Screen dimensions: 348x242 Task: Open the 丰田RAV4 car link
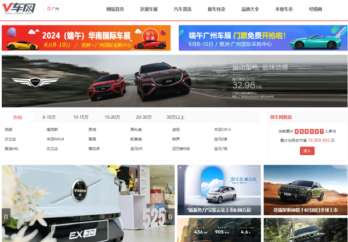(x=55, y=139)
